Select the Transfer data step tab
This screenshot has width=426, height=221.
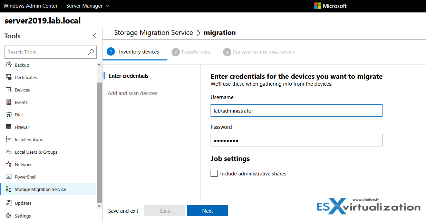click(191, 52)
